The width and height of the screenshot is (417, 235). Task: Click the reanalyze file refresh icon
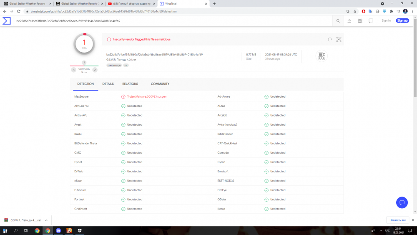point(330,39)
